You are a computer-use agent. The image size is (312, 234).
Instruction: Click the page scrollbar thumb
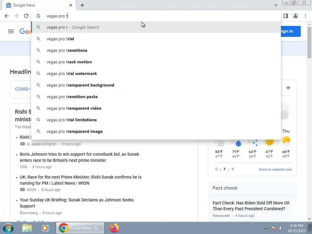point(310,42)
